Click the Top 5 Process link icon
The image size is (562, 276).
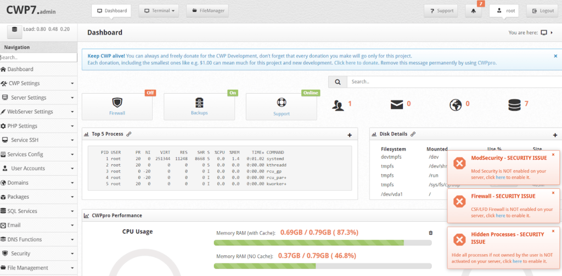[x=128, y=134]
